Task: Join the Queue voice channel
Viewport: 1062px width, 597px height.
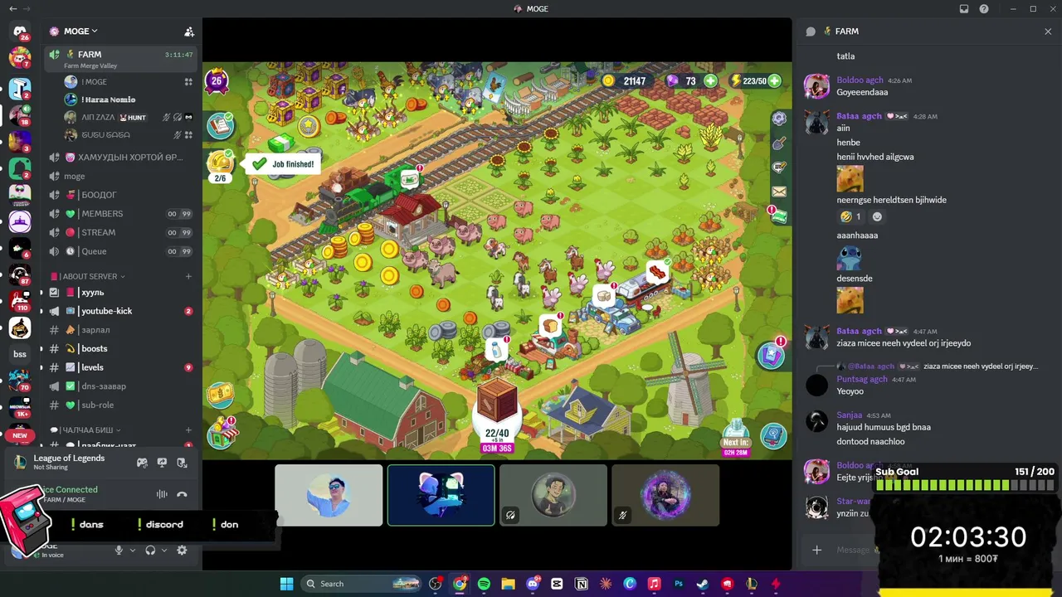Action: (122, 251)
